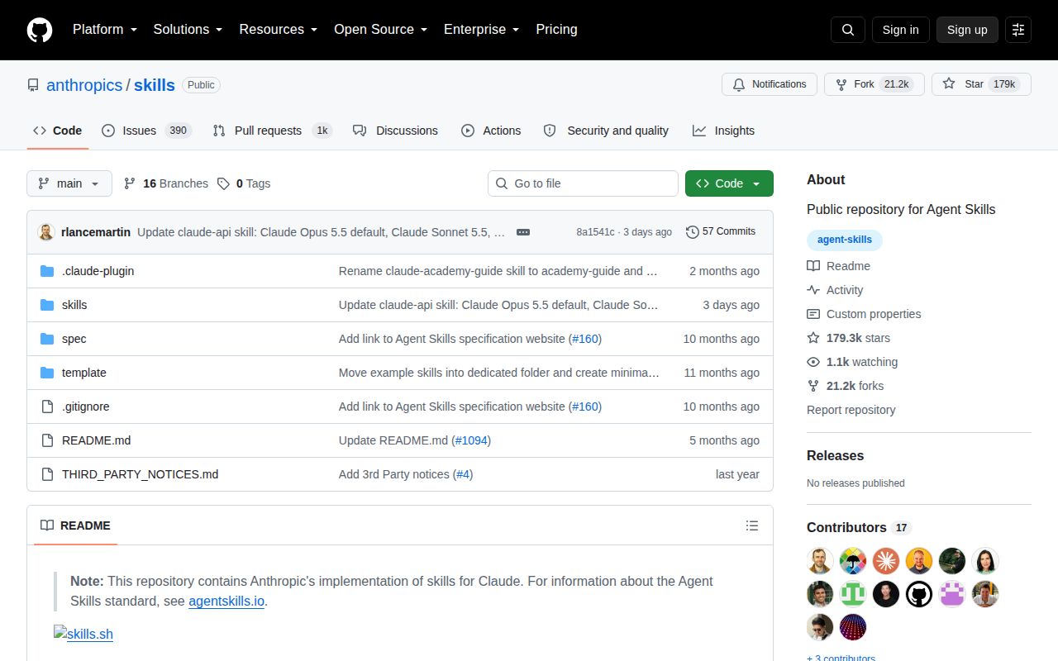This screenshot has height=661, width=1058.
Task: Open the THIRD_PARTY_NOTICES.md file
Action: point(141,474)
